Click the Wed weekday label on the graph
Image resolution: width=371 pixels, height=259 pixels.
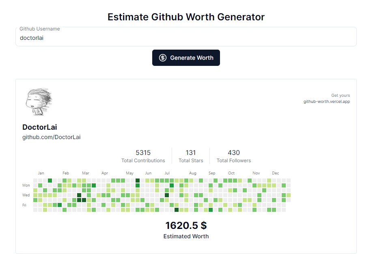[26, 195]
